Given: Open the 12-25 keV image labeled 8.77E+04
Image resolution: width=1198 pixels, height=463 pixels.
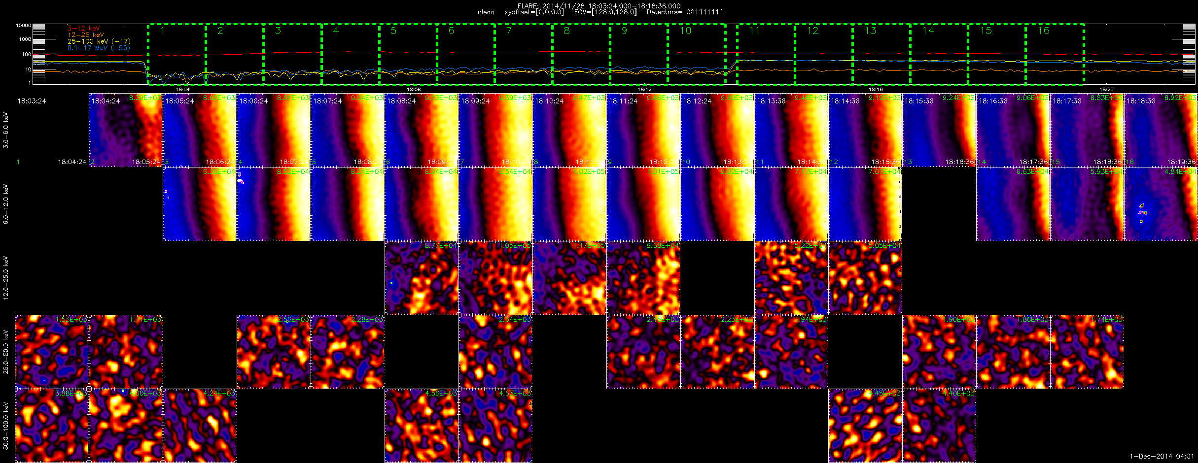Looking at the screenshot, I should pos(422,278).
